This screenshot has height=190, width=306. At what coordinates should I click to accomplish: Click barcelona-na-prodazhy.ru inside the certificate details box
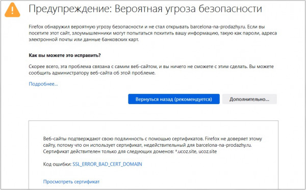click(224, 145)
